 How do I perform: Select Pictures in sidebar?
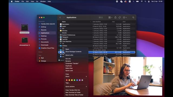coord(47,39)
